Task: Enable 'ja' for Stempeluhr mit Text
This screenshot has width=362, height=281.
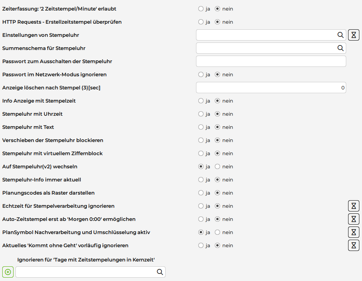Action: pos(201,127)
